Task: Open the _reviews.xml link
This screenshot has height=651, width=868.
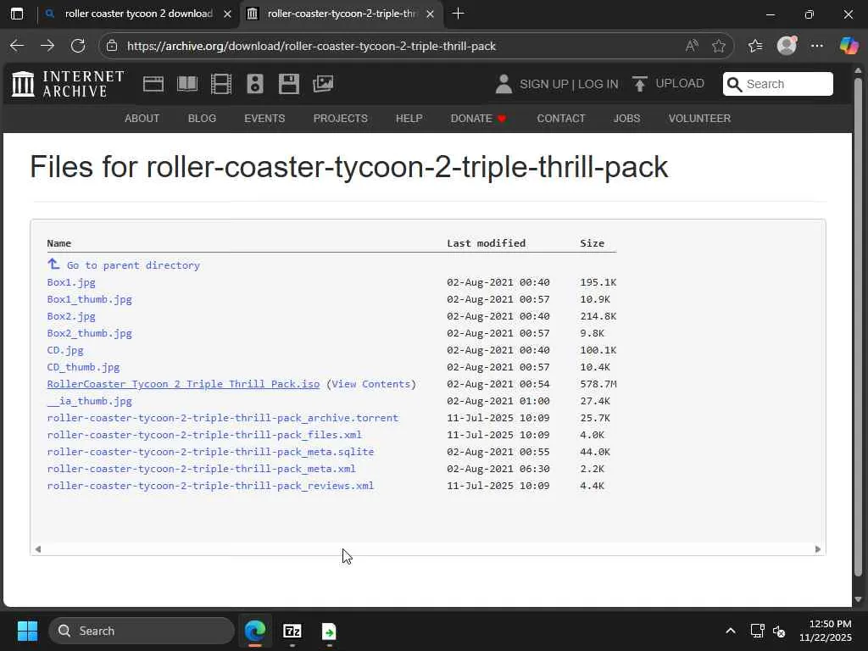Action: pyautogui.click(x=210, y=486)
